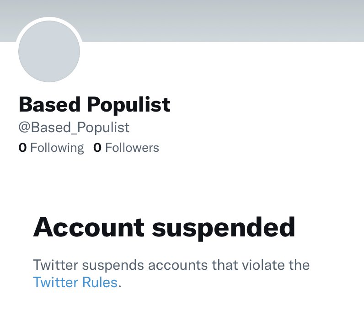
Task: Click the word "Populist" in the display name
Action: [x=128, y=105]
